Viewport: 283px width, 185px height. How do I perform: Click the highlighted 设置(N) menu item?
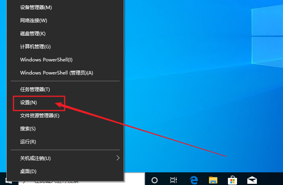[29, 103]
